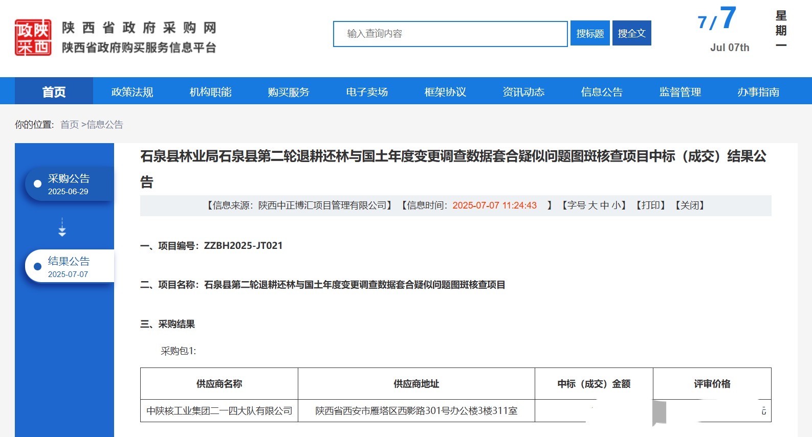Go to the 首页 navigation tab
812x437 pixels.
pos(54,92)
